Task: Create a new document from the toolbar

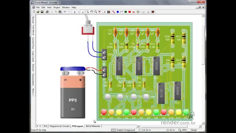Action: click(34, 12)
